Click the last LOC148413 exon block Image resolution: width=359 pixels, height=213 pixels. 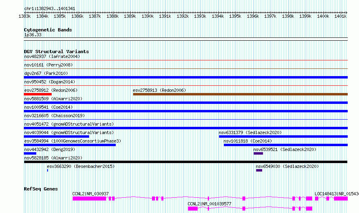[341, 199]
